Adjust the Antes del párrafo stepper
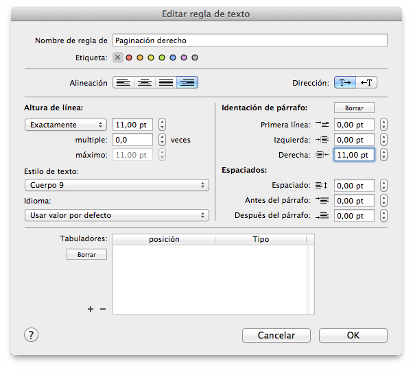This screenshot has height=370, width=413. [x=383, y=201]
